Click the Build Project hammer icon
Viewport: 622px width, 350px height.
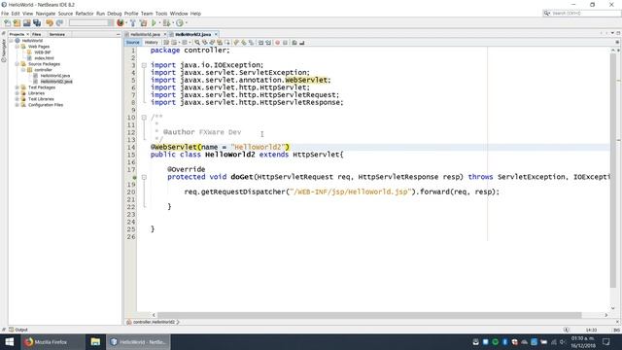[x=133, y=23]
